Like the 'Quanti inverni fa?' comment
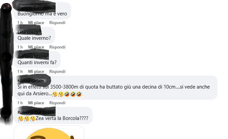 pos(36,72)
